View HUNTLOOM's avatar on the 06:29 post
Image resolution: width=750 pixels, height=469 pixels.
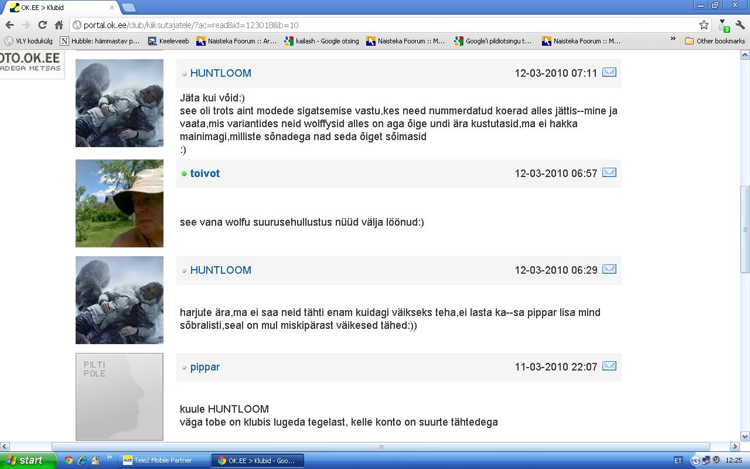pyautogui.click(x=120, y=300)
